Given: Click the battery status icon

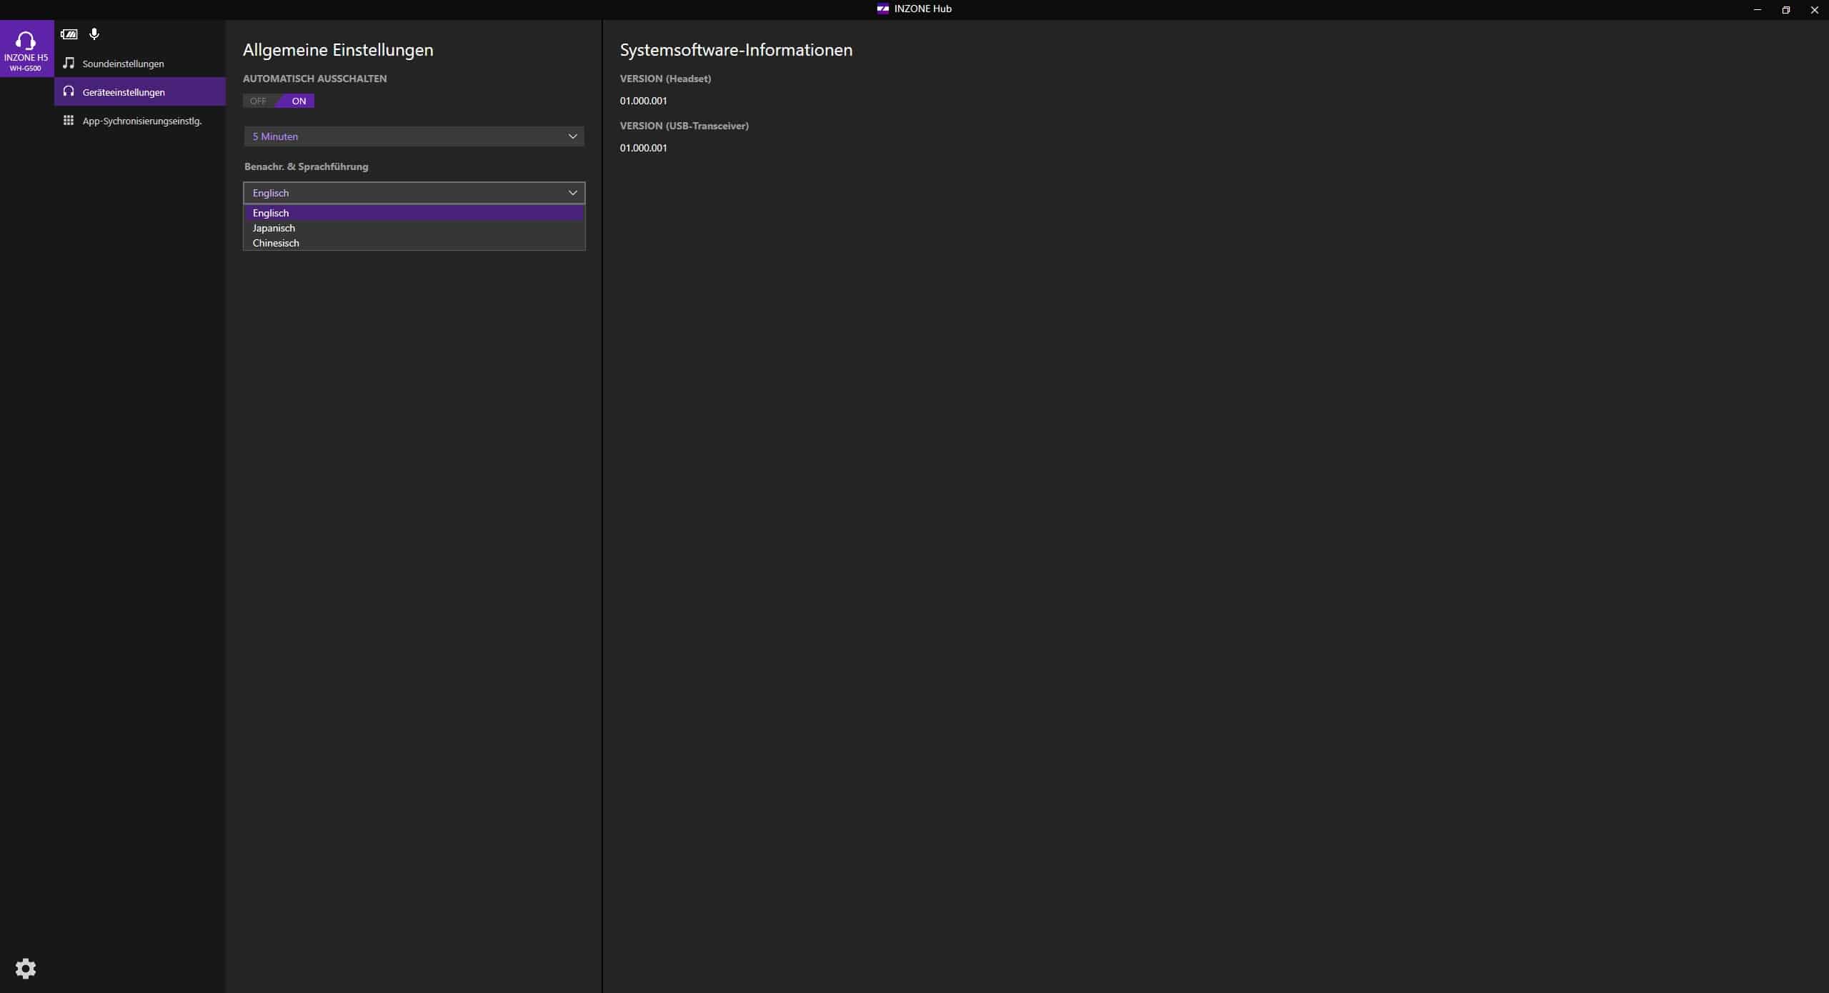Looking at the screenshot, I should pos(69,34).
